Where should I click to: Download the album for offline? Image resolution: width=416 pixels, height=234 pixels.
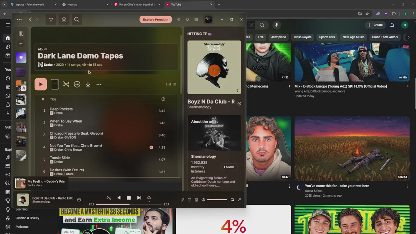point(88,84)
